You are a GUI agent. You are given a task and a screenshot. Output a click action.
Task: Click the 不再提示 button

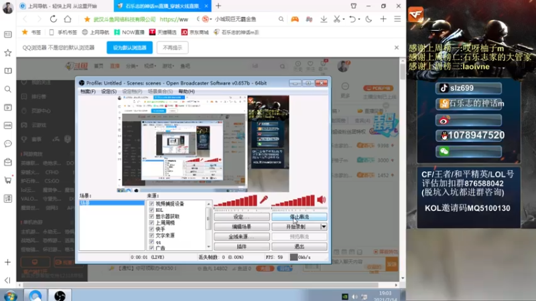[172, 47]
